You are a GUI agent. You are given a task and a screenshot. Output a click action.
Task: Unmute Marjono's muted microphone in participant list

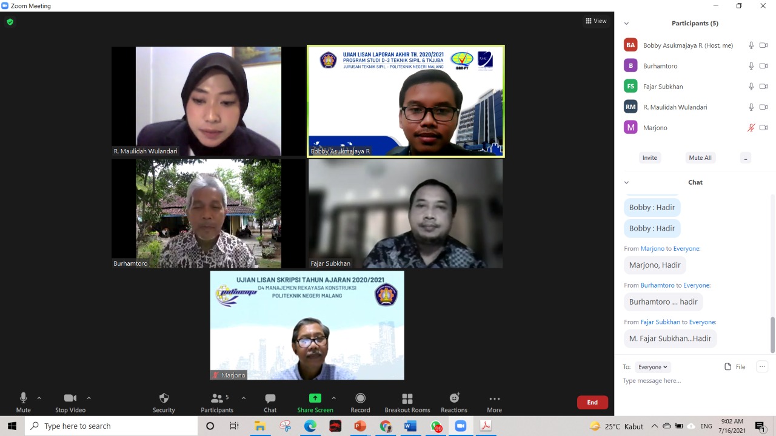tap(751, 128)
